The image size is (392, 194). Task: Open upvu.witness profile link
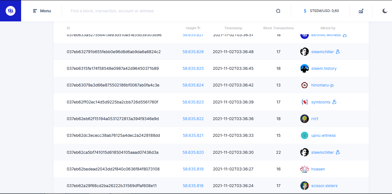pyautogui.click(x=323, y=136)
